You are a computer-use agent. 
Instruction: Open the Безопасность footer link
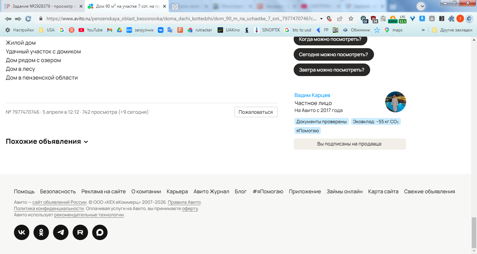click(58, 192)
